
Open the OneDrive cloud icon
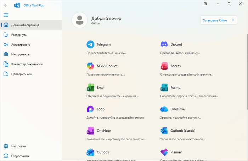(164, 109)
